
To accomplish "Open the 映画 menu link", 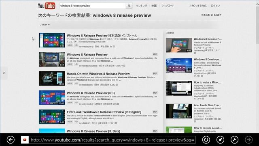I will [154, 6].
